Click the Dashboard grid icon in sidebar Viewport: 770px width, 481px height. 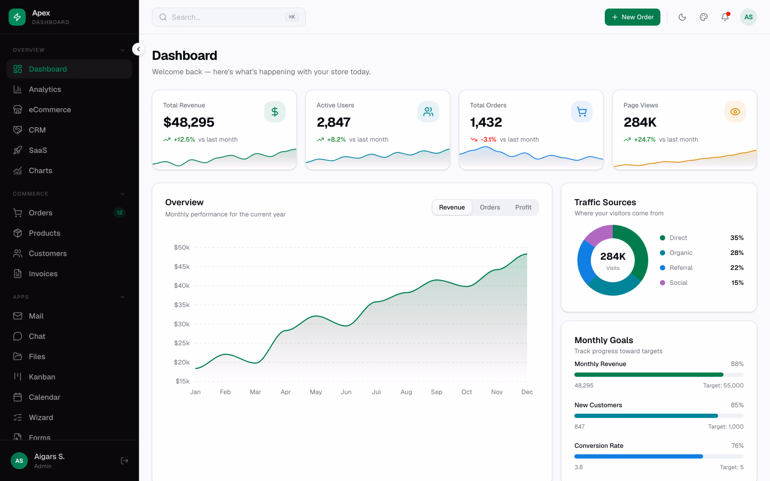(x=17, y=69)
